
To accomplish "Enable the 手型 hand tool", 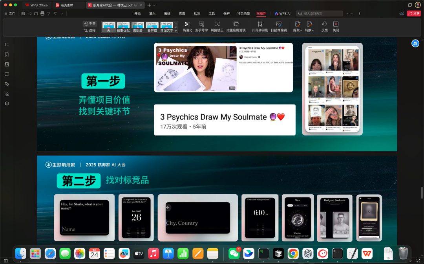I will pyautogui.click(x=90, y=24).
